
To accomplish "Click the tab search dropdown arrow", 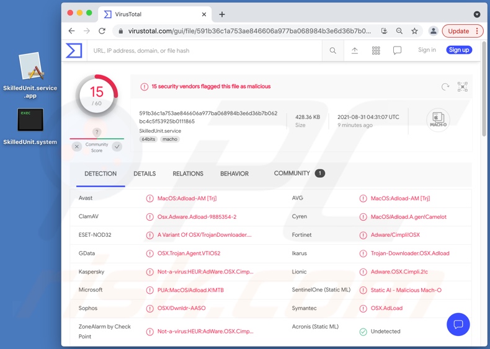I will point(477,14).
